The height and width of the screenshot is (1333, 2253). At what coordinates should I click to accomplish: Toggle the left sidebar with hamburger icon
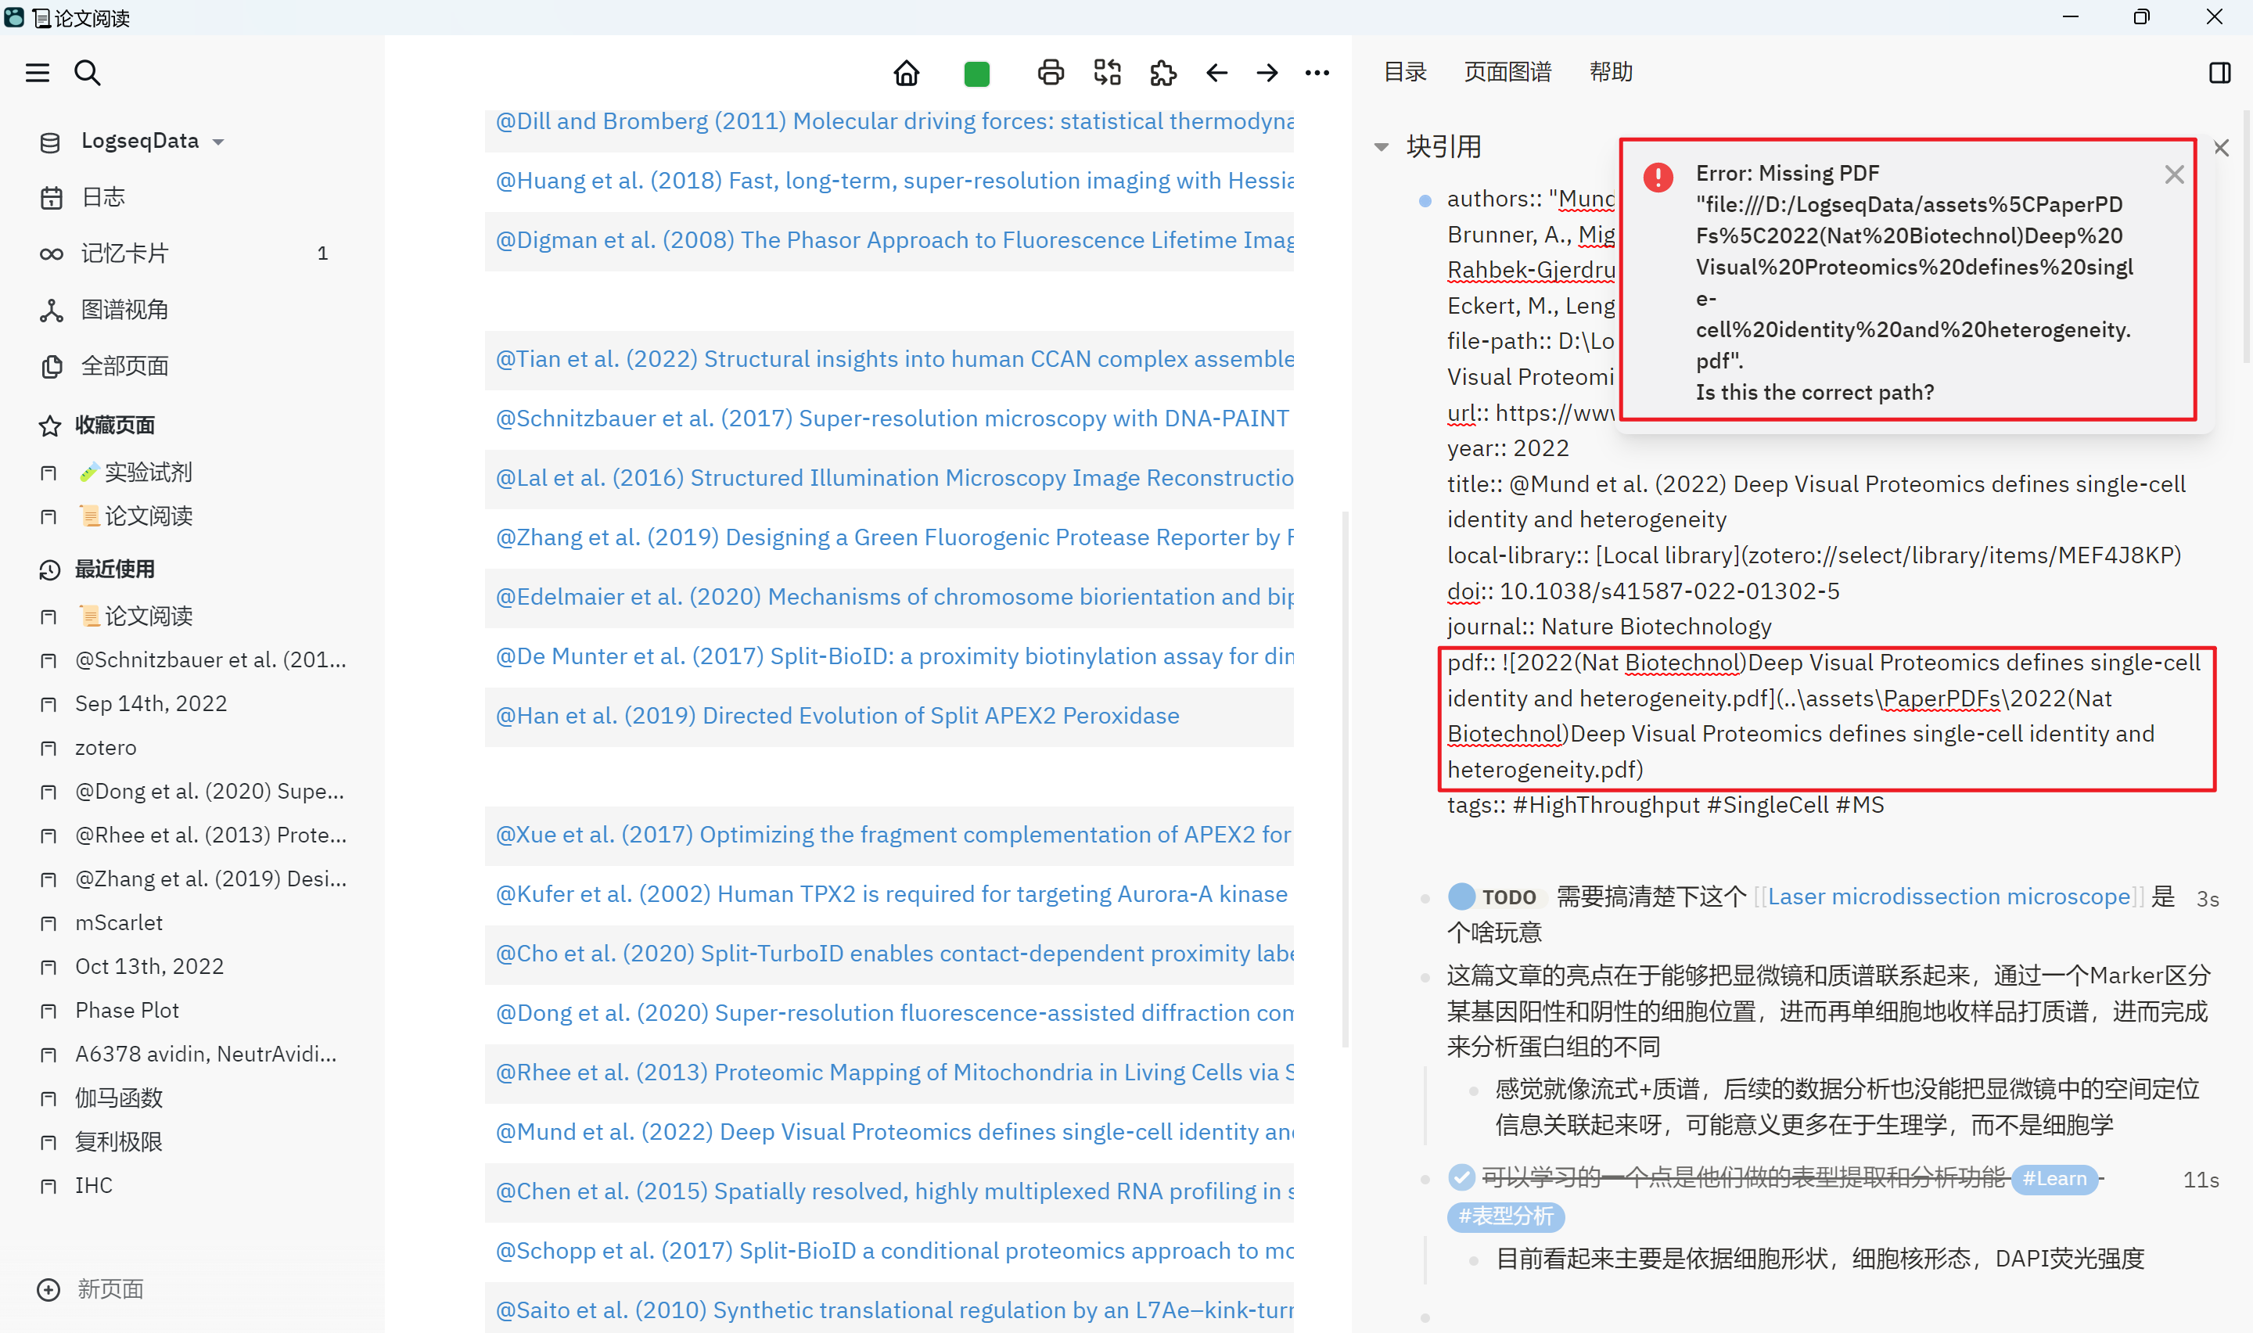pyautogui.click(x=37, y=73)
